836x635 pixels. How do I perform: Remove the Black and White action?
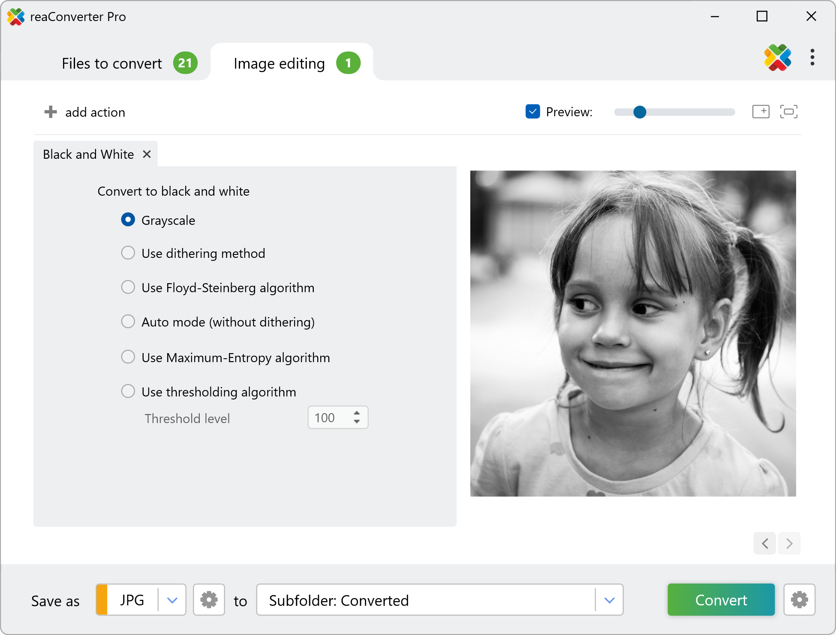147,154
